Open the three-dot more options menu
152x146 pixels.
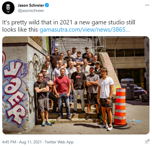click(x=147, y=5)
